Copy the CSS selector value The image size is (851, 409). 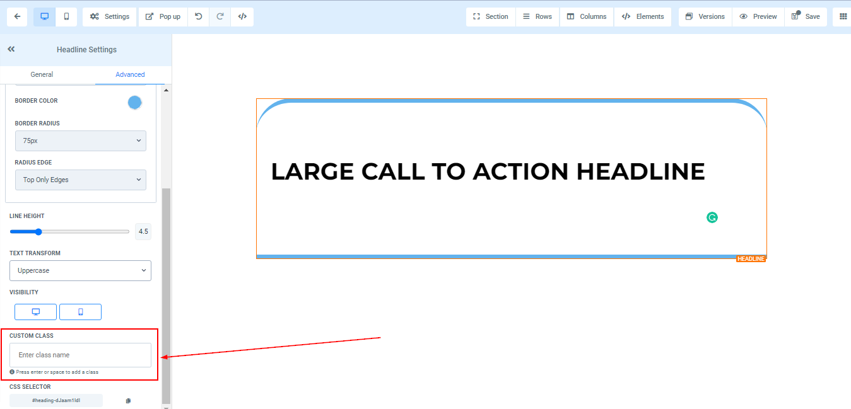coord(128,401)
